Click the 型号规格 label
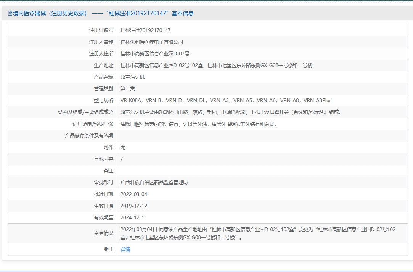The image size is (413, 272). tap(103, 100)
